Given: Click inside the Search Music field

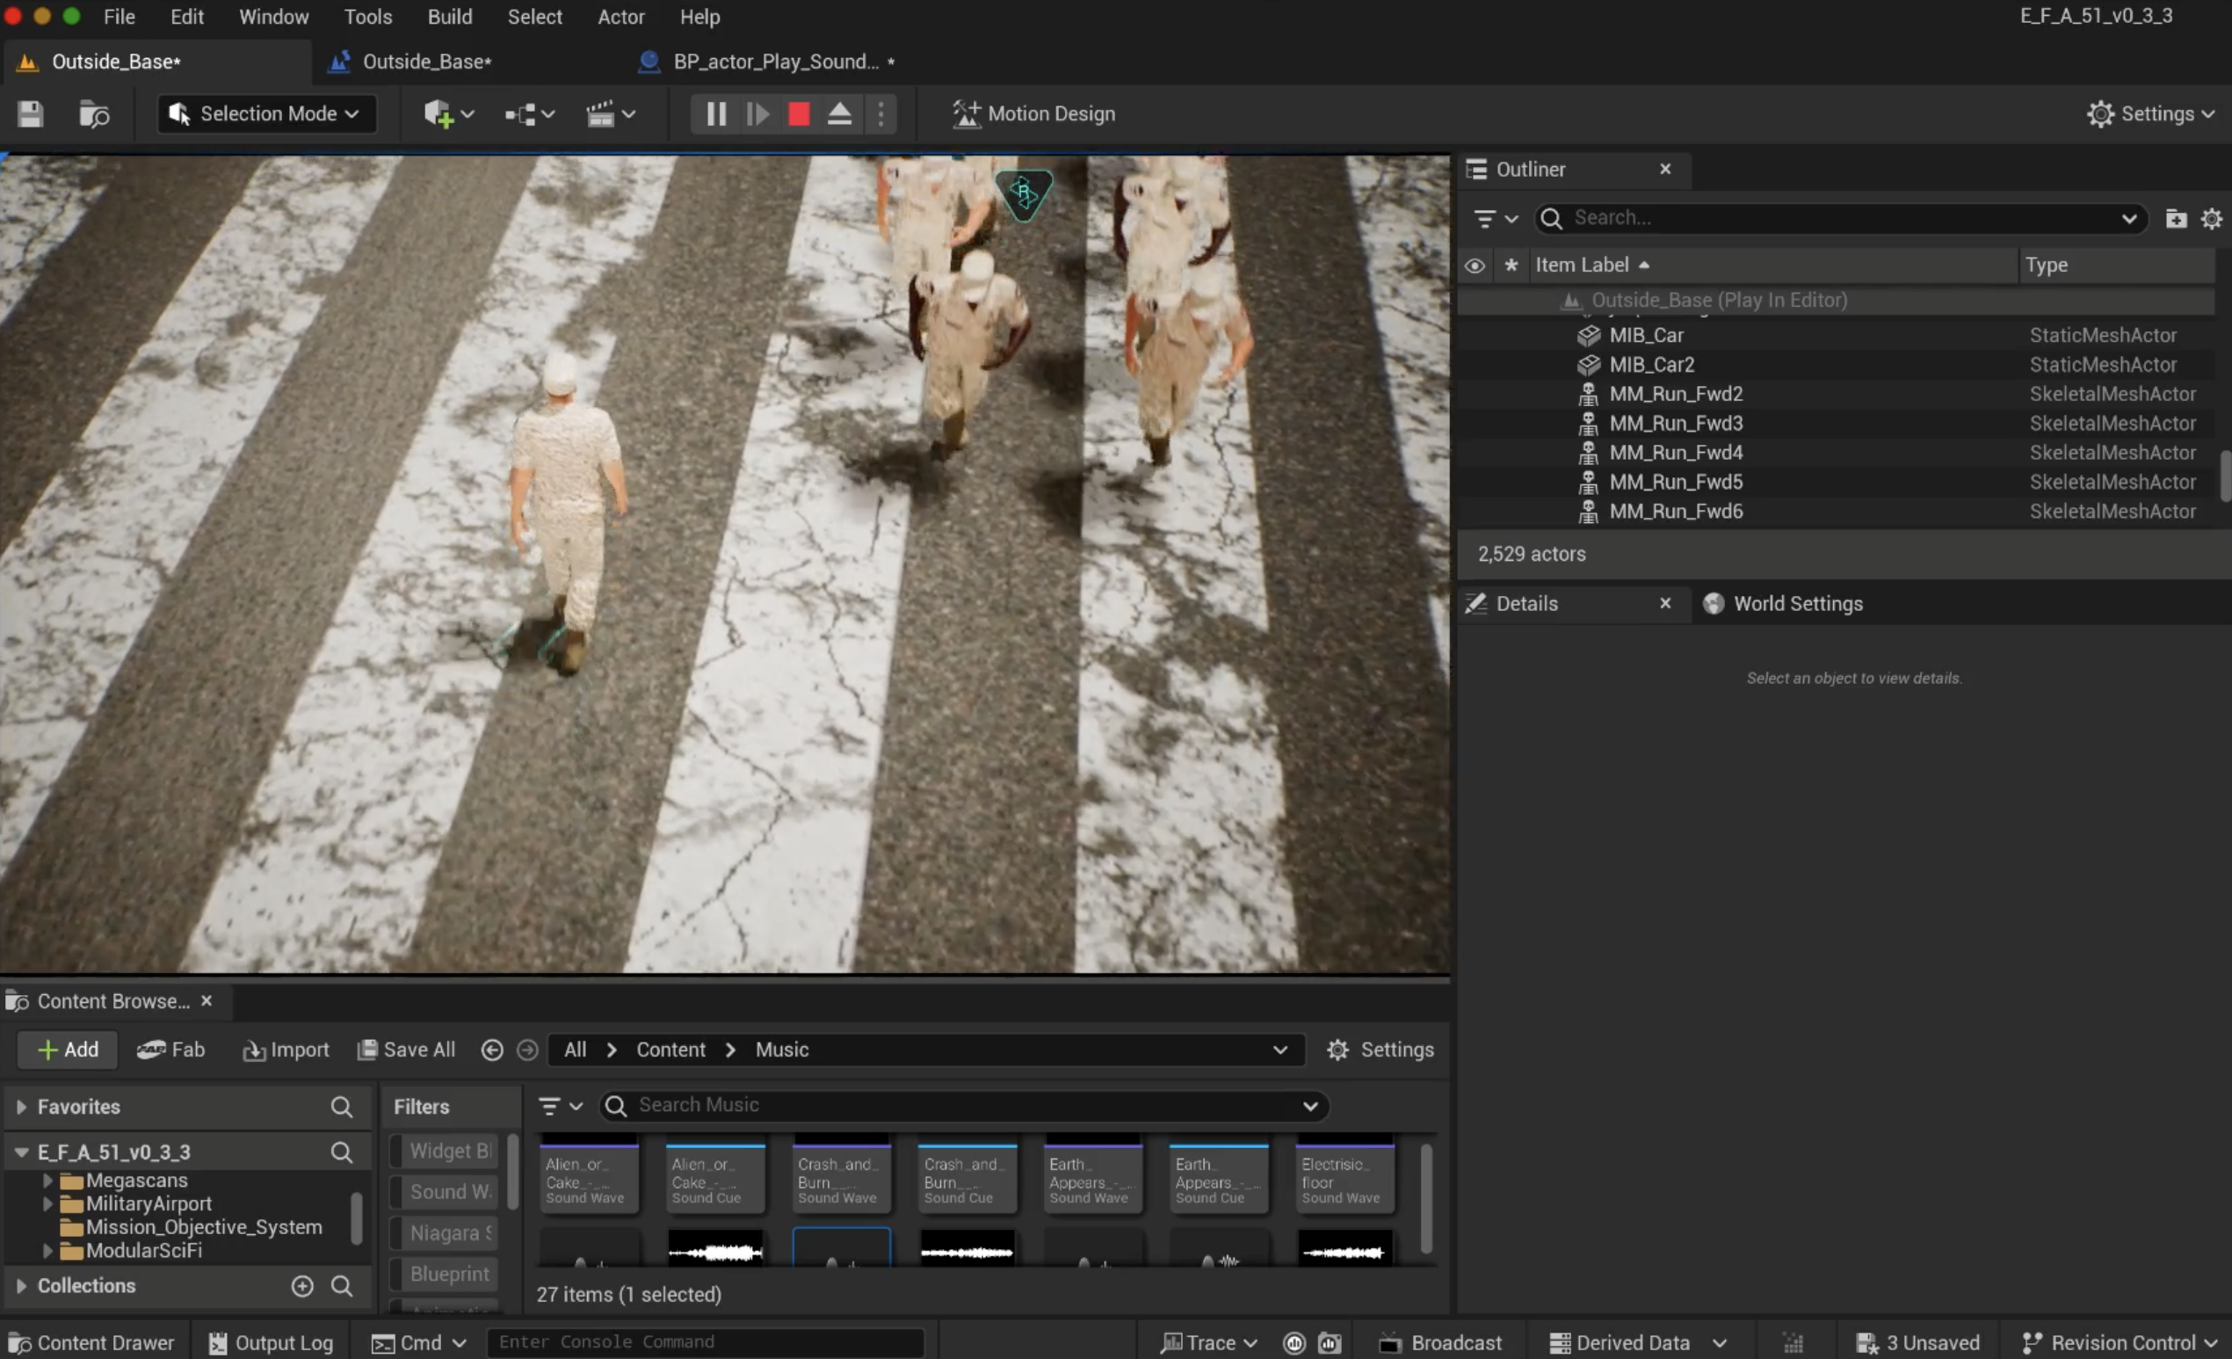Looking at the screenshot, I should pos(963,1106).
